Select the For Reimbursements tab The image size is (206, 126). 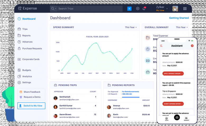pos(130,93)
